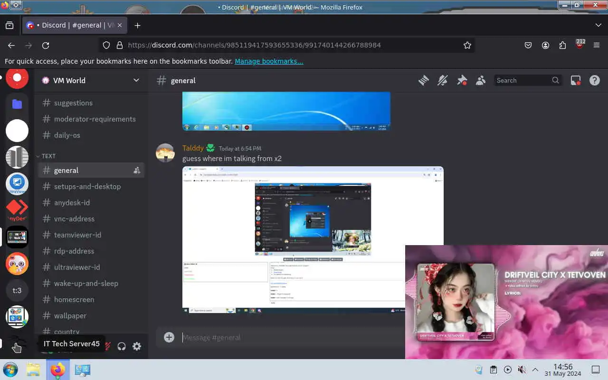
Task: Open the #teamviewer-id channel
Action: click(91, 235)
